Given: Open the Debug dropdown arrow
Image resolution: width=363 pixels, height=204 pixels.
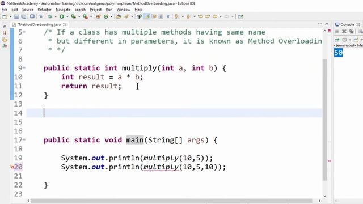Looking at the screenshot, I should pos(56,16).
